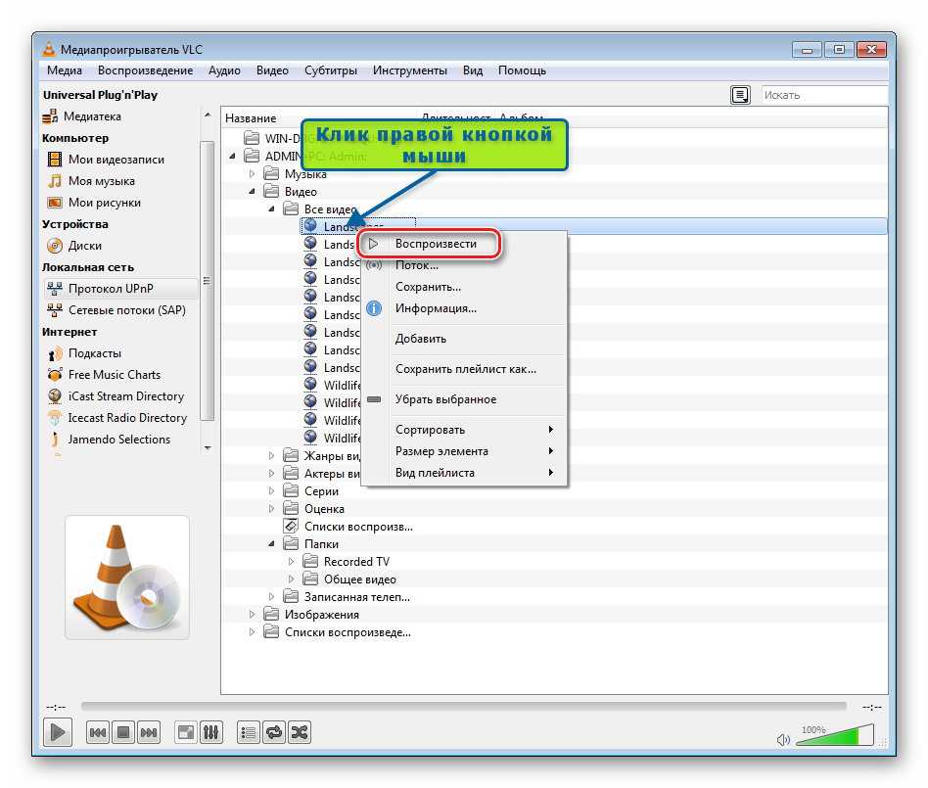This screenshot has height=788, width=928.
Task: Skip to the previous media item
Action: point(98,732)
